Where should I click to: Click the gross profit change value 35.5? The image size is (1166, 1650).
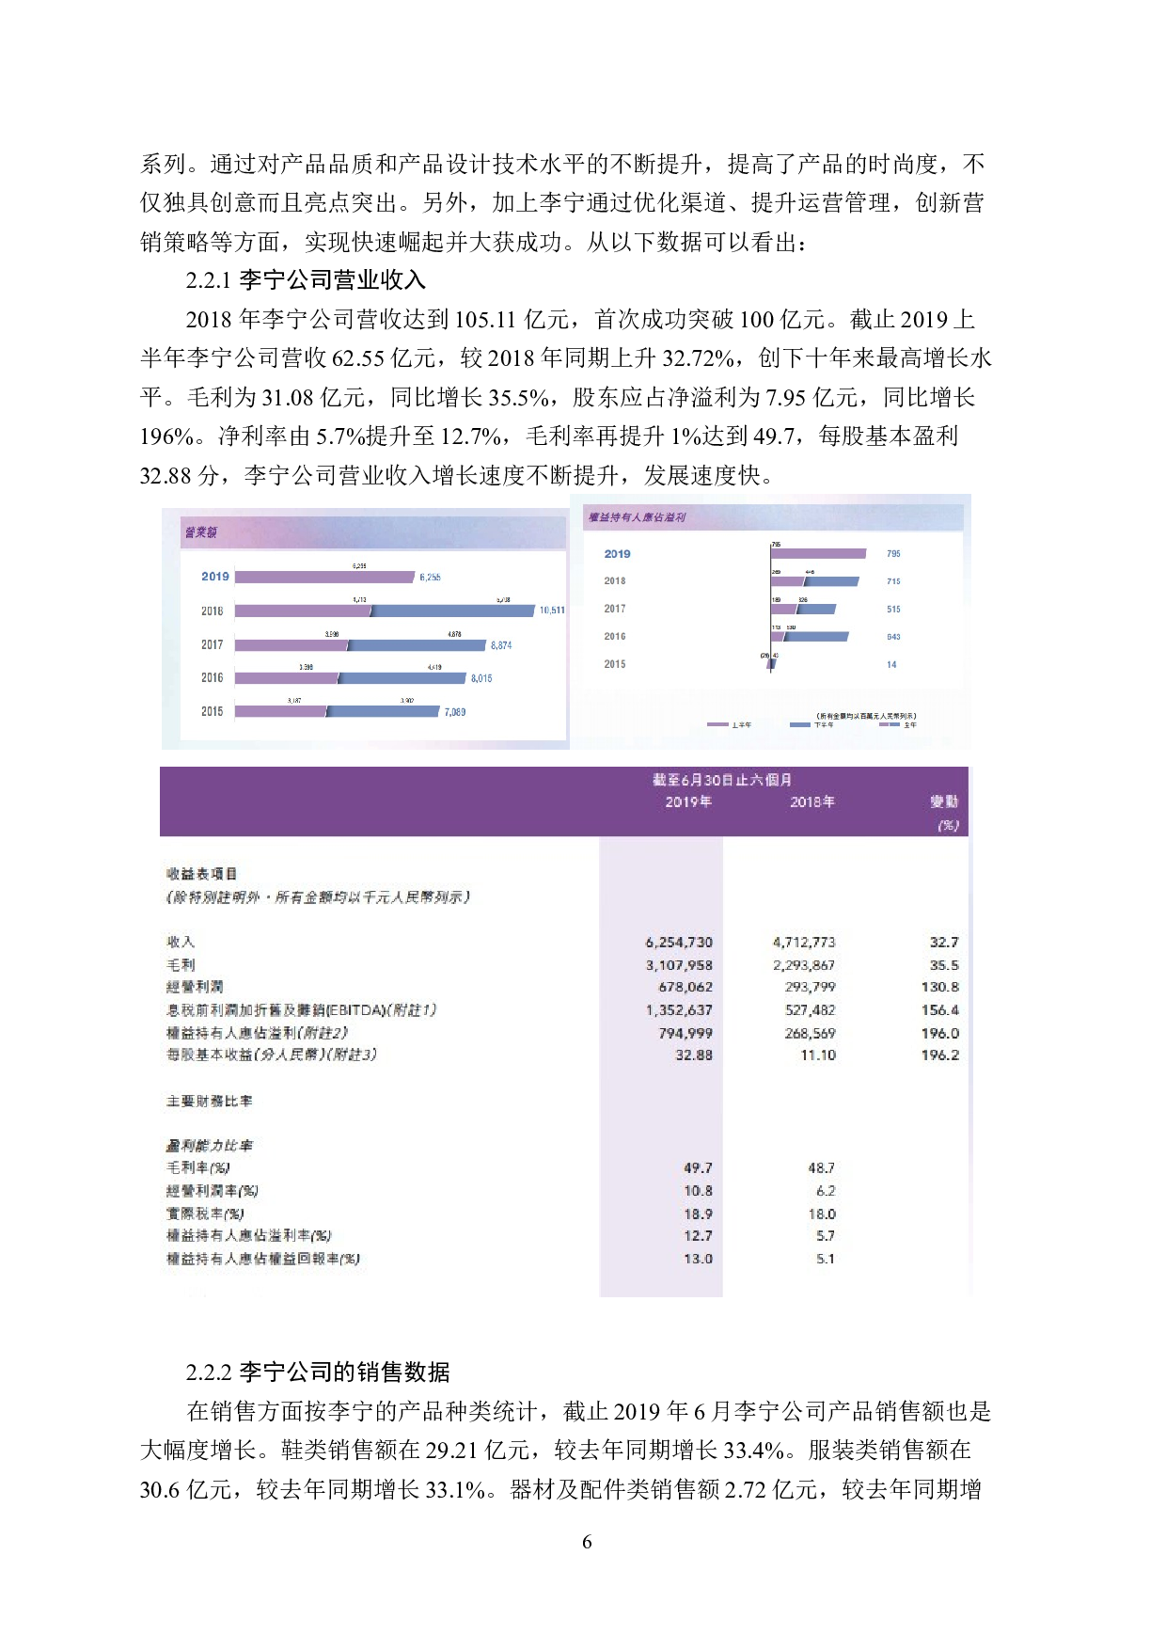coord(944,965)
